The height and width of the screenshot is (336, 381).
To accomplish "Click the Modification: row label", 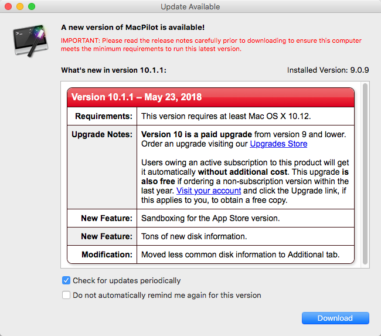I will pyautogui.click(x=107, y=254).
